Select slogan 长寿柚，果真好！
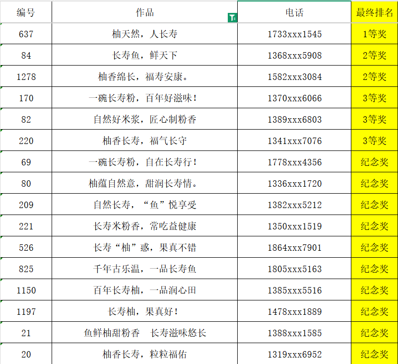Screen dimensions: 398x364 click(x=145, y=311)
